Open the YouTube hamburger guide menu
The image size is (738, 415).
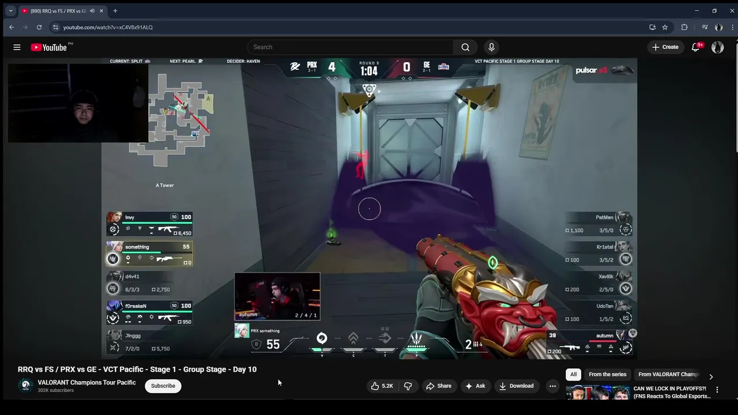pyautogui.click(x=17, y=47)
